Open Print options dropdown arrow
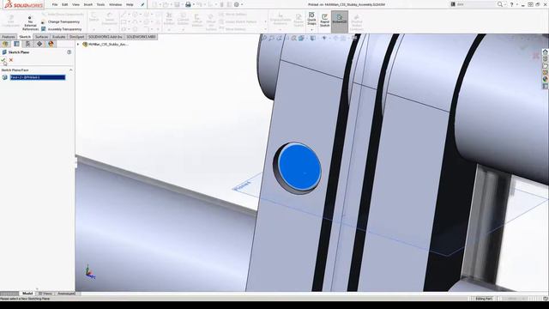Viewport: 549px width, 309px height. (x=193, y=4)
